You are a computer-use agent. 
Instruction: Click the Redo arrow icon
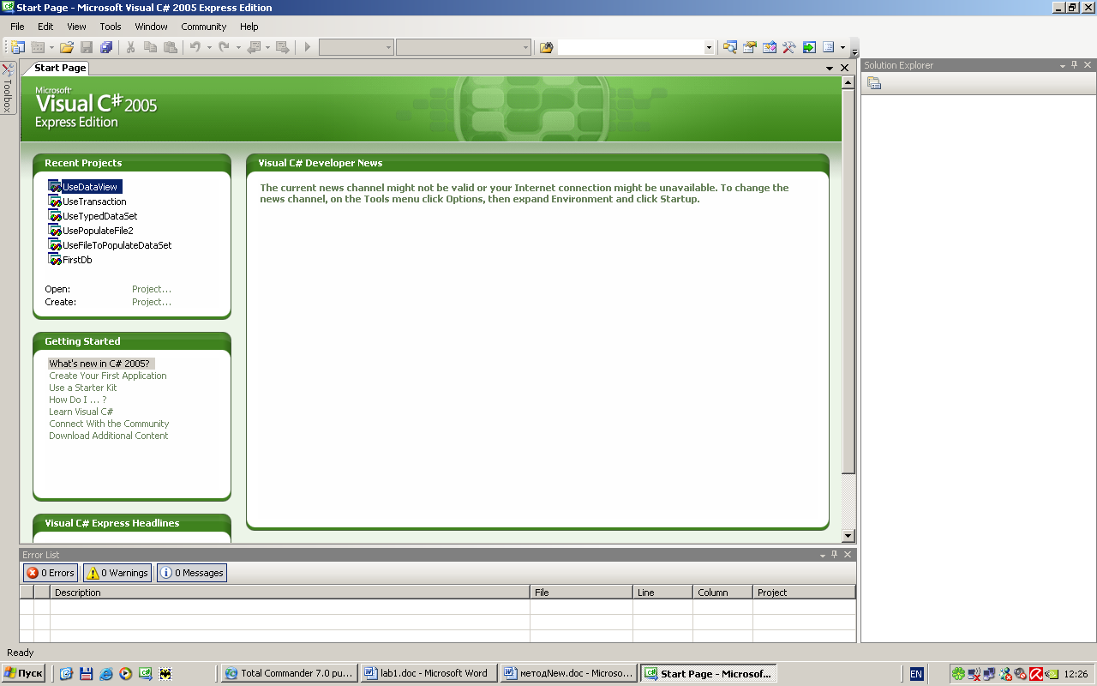pyautogui.click(x=225, y=48)
